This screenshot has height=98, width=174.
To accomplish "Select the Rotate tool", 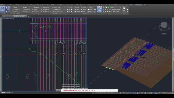I will [83, 7].
